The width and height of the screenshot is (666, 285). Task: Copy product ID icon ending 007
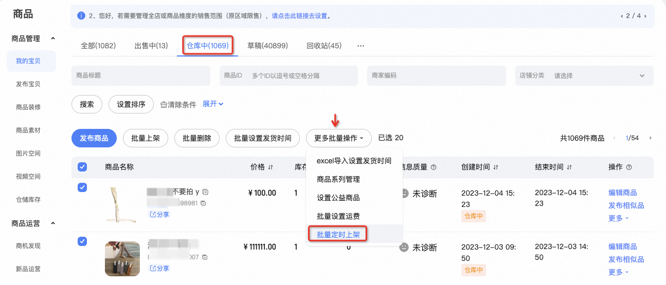point(205,257)
